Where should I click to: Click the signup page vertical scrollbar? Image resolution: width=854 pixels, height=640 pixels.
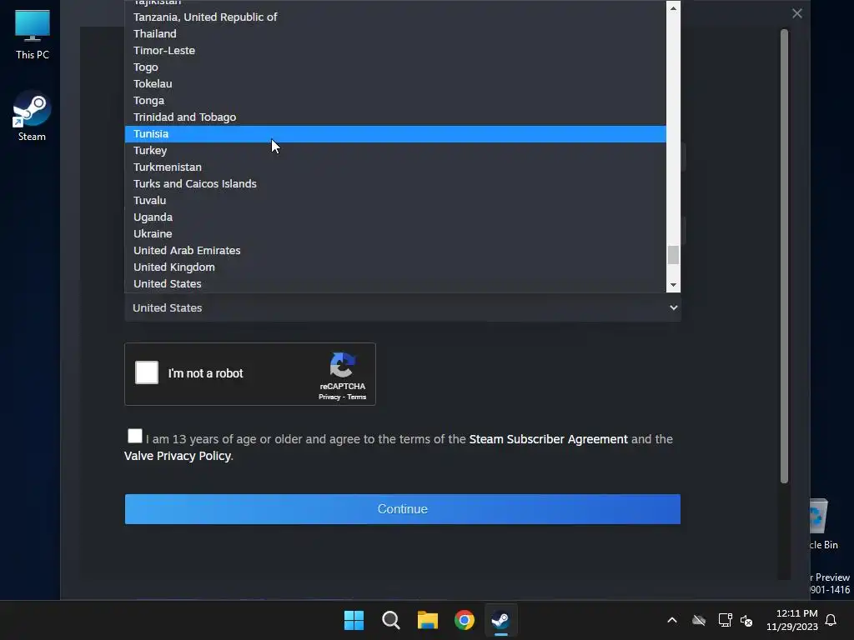pos(784,256)
